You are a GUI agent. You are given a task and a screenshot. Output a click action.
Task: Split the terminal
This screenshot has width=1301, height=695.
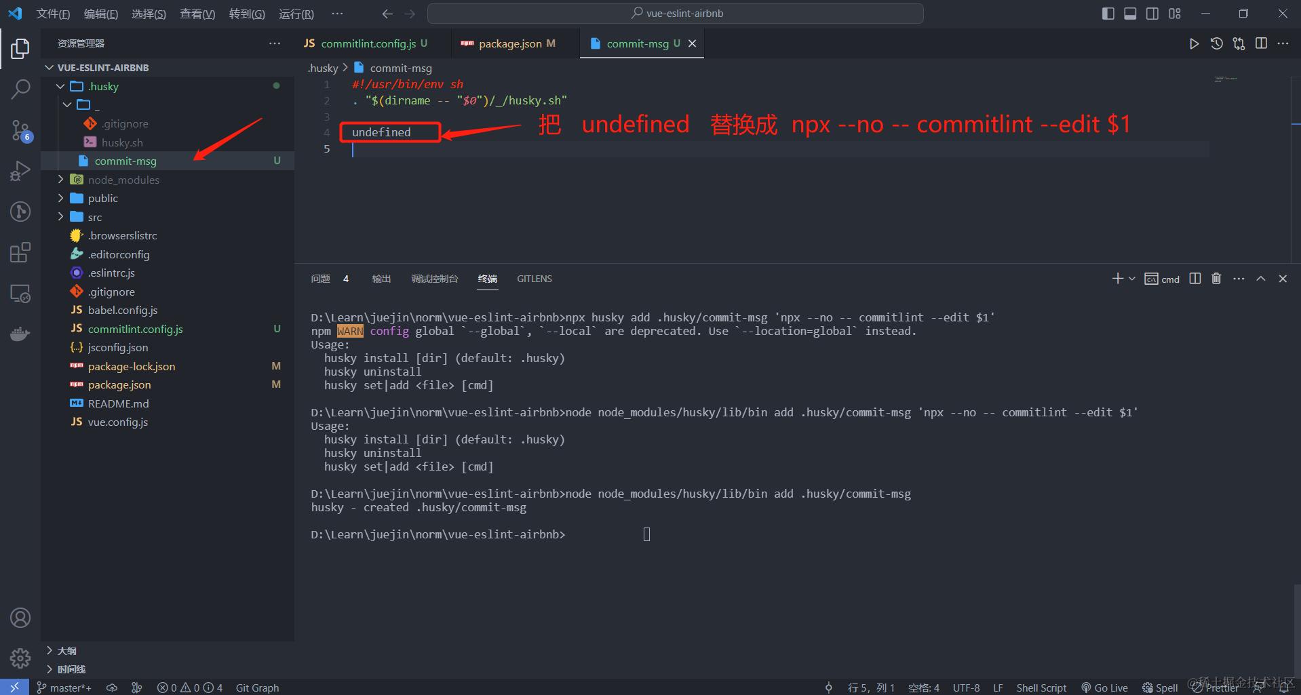pos(1195,279)
